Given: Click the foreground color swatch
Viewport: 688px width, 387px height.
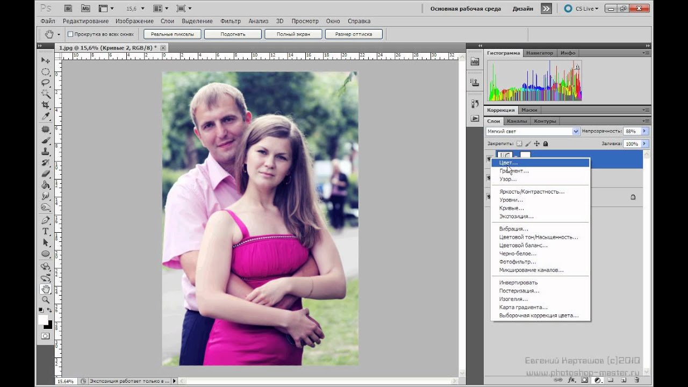Looking at the screenshot, I should (42, 320).
